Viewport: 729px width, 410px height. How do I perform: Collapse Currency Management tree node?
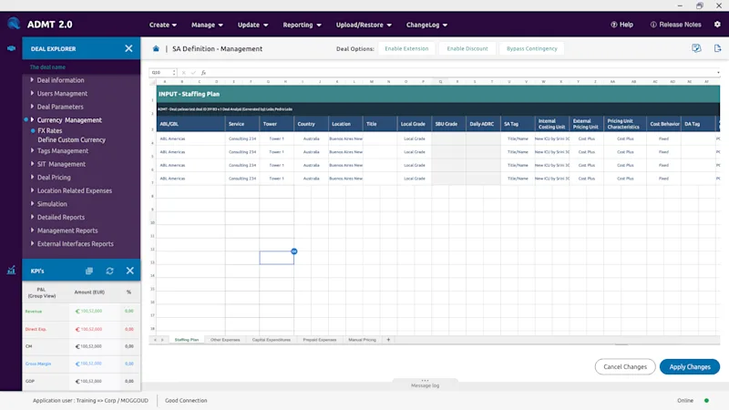pos(32,119)
